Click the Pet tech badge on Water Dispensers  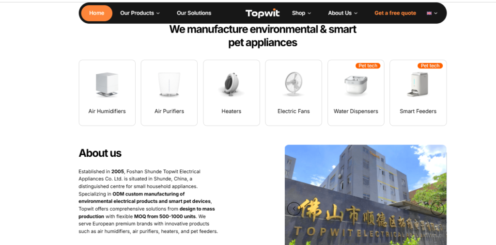(x=368, y=65)
